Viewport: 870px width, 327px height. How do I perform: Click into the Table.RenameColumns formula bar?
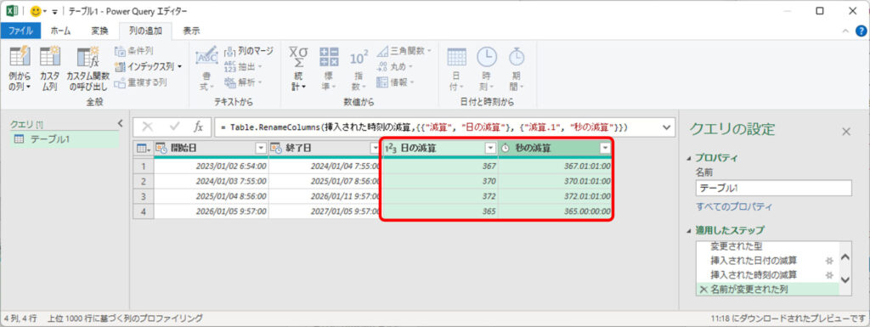(438, 127)
